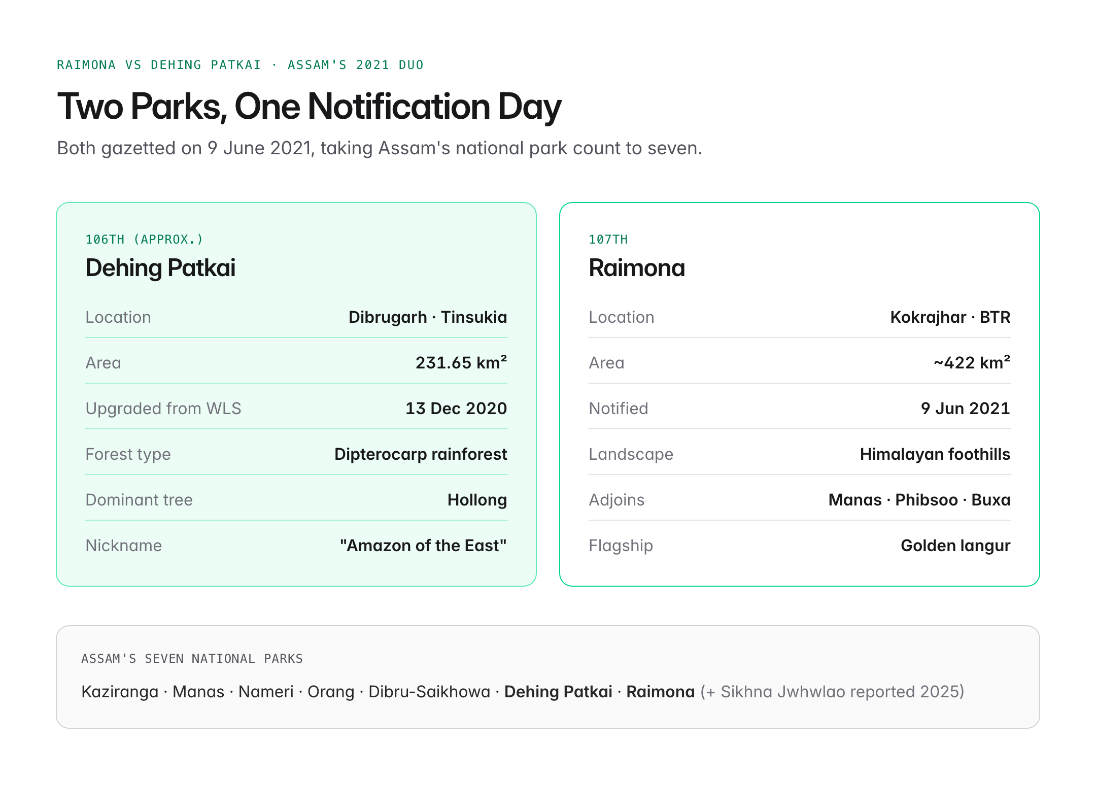1096x812 pixels.
Task: Click the '13 Dec 2020' upgrade date
Action: (x=456, y=409)
